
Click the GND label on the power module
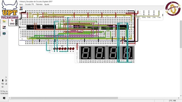12,24
